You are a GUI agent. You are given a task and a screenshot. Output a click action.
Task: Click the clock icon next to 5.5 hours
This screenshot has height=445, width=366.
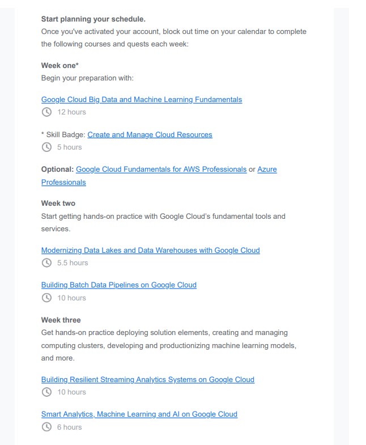tap(47, 263)
